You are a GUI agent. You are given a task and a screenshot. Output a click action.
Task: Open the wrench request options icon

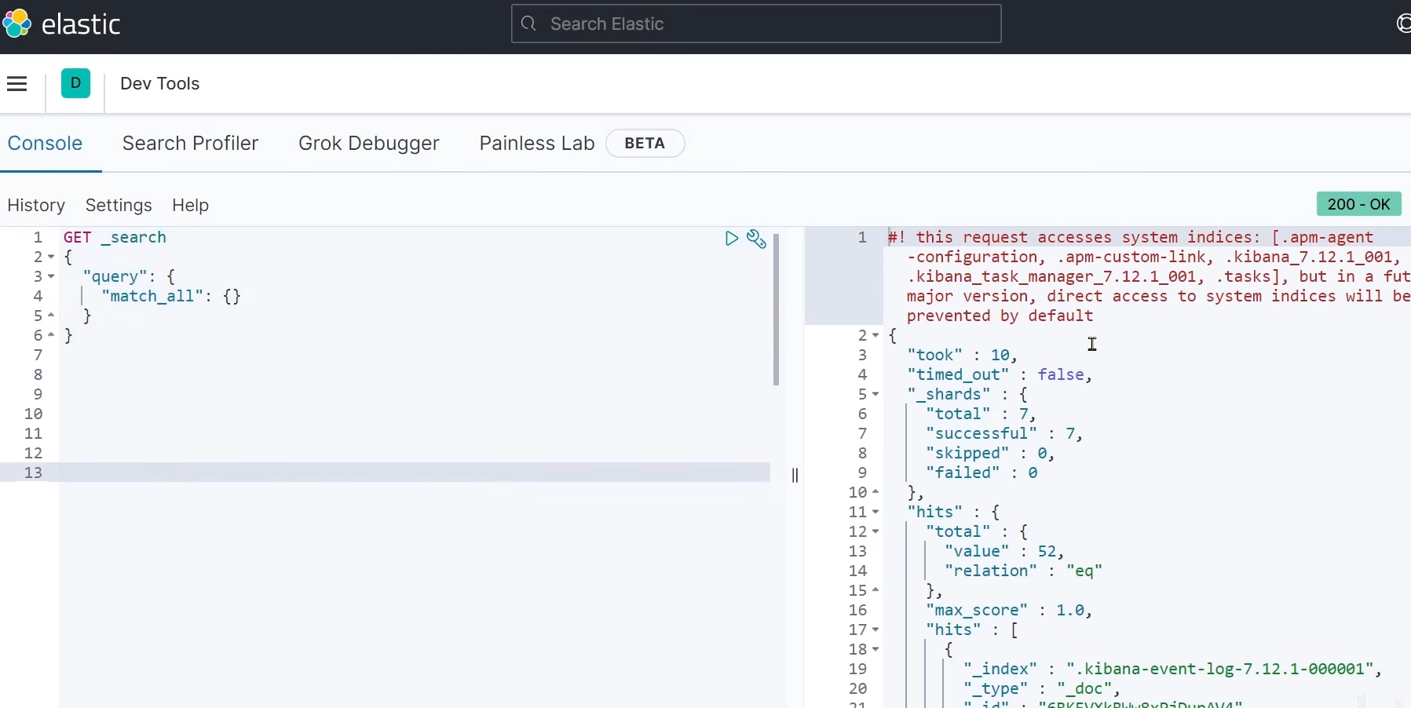[757, 239]
